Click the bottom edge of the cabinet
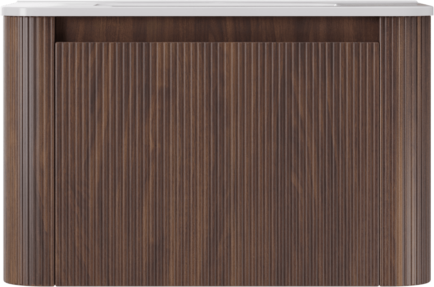The width and height of the screenshot is (434, 287). pos(217,285)
